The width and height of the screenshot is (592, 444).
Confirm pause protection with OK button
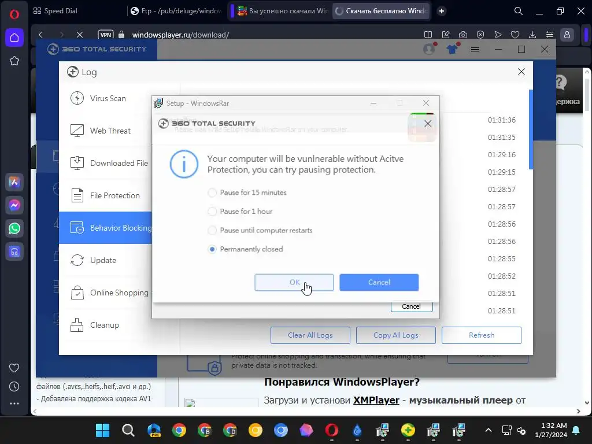[x=294, y=282]
